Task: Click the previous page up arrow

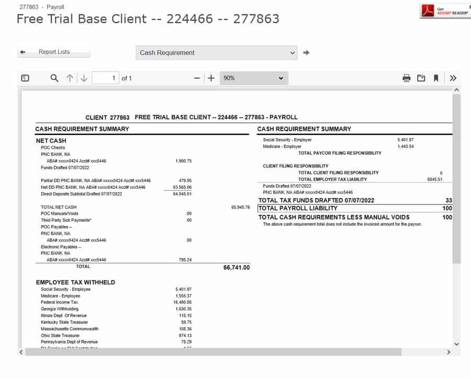Action: click(70, 77)
